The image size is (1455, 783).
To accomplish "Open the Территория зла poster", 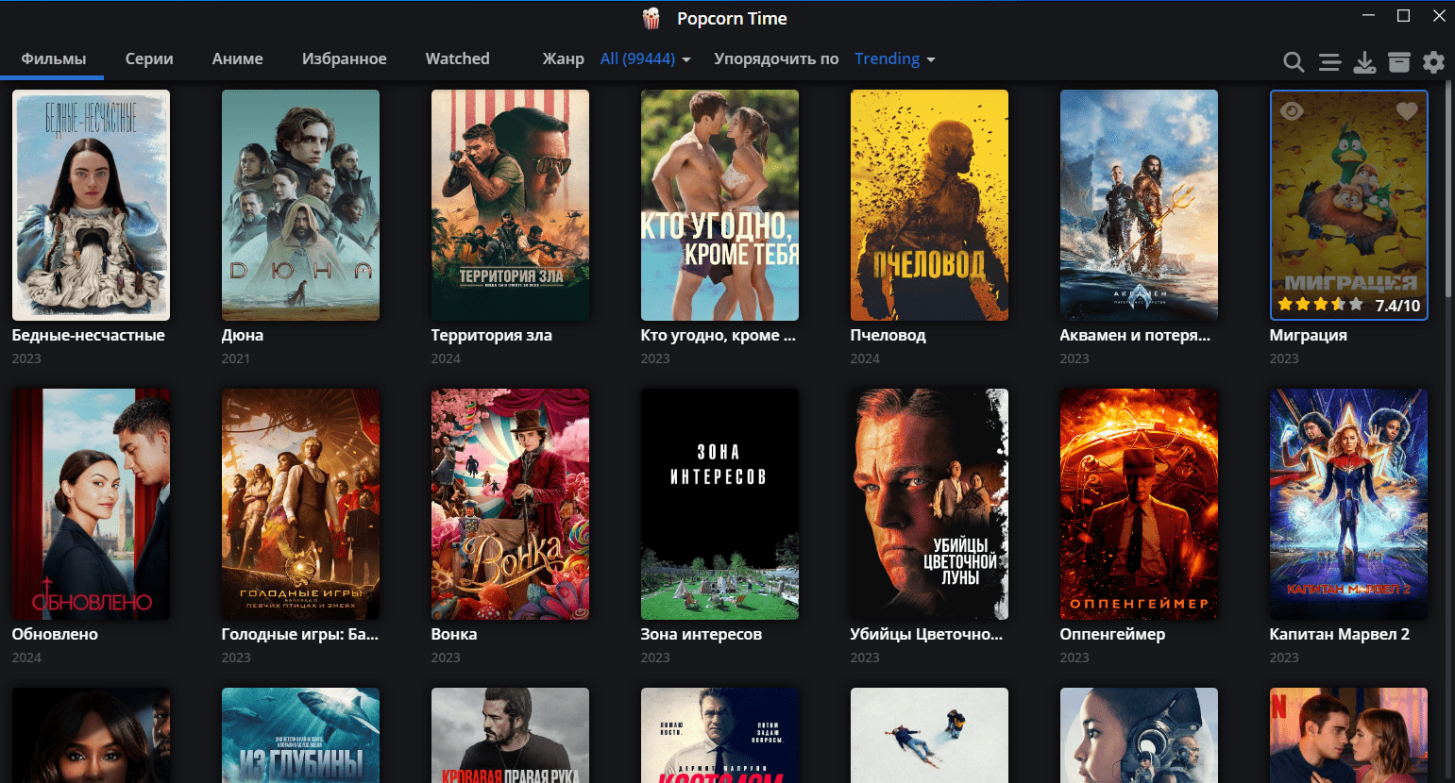I will (x=510, y=205).
